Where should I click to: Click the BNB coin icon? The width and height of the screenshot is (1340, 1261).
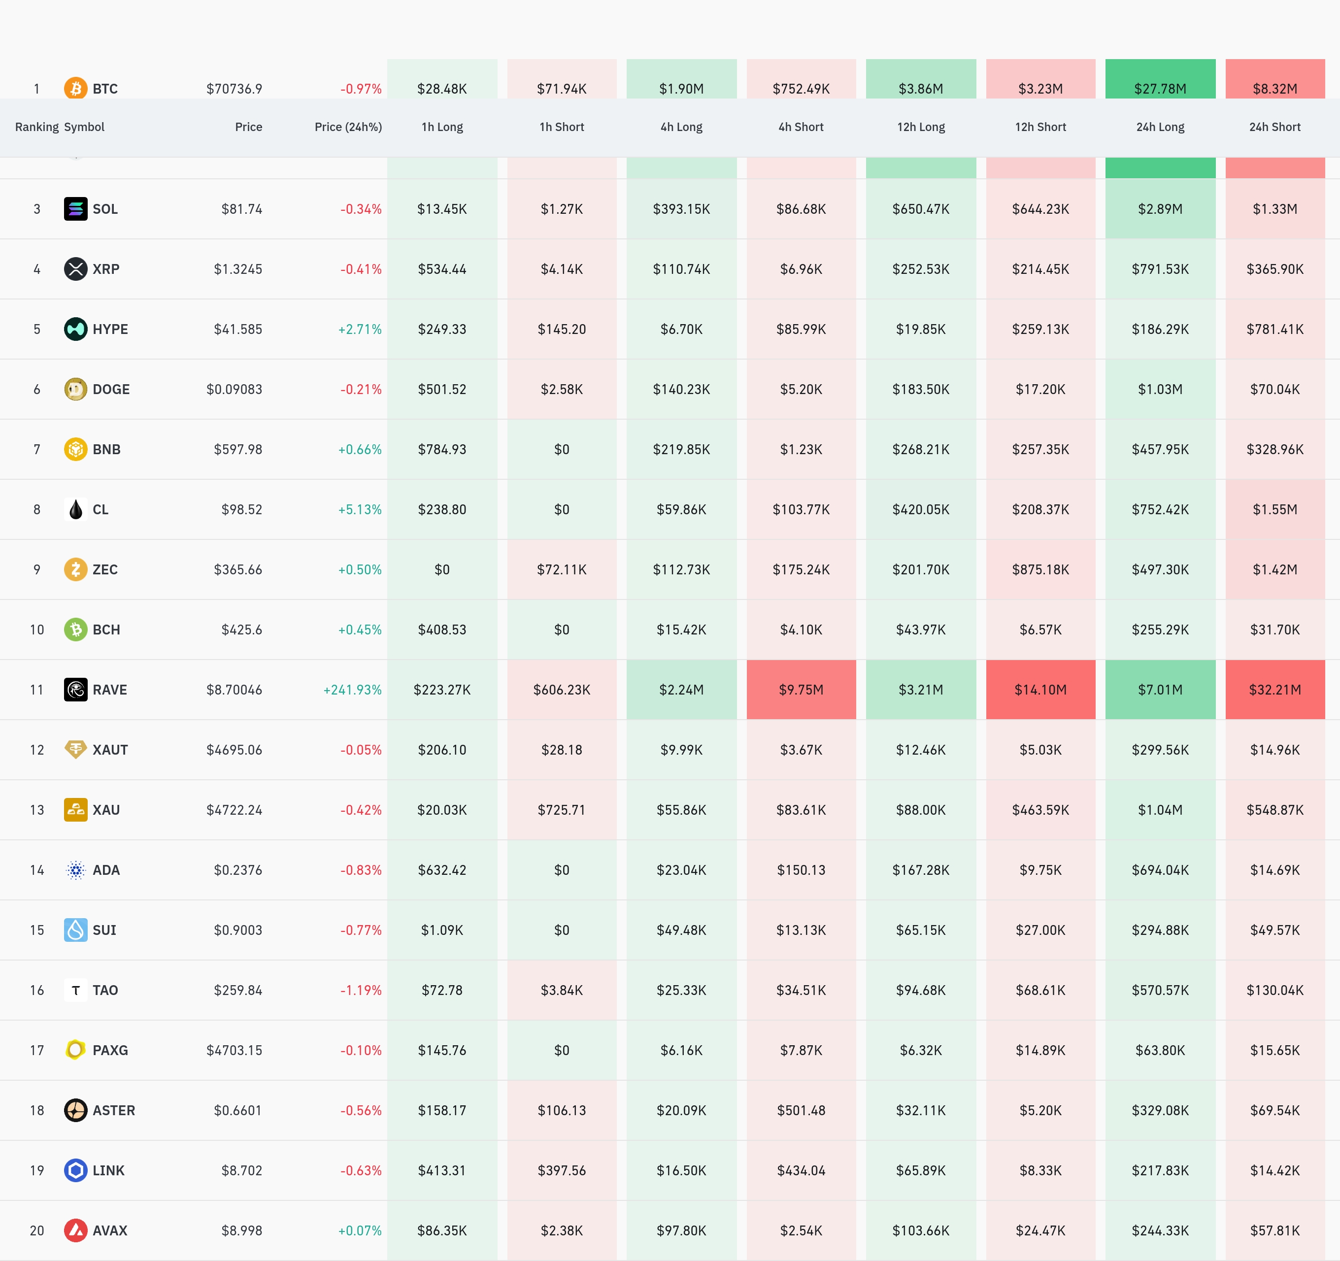(x=75, y=449)
